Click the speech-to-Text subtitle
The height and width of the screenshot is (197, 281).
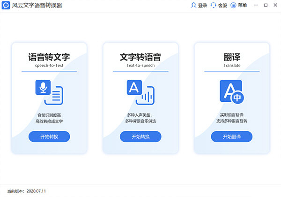coord(49,66)
